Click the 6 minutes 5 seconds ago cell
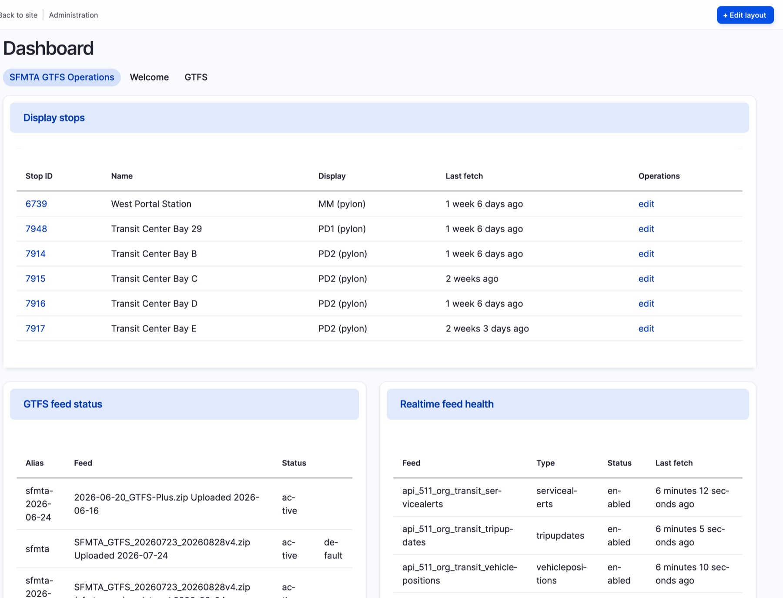 click(x=690, y=536)
